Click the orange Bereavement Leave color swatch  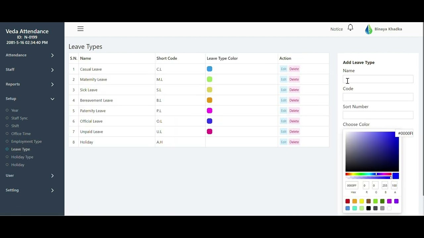(x=209, y=100)
